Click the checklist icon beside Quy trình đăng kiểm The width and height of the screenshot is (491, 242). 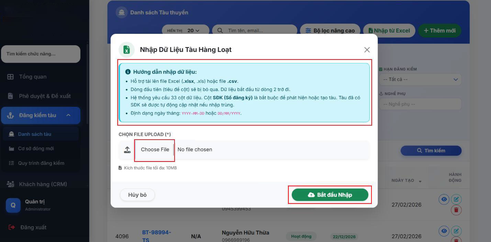point(11,163)
